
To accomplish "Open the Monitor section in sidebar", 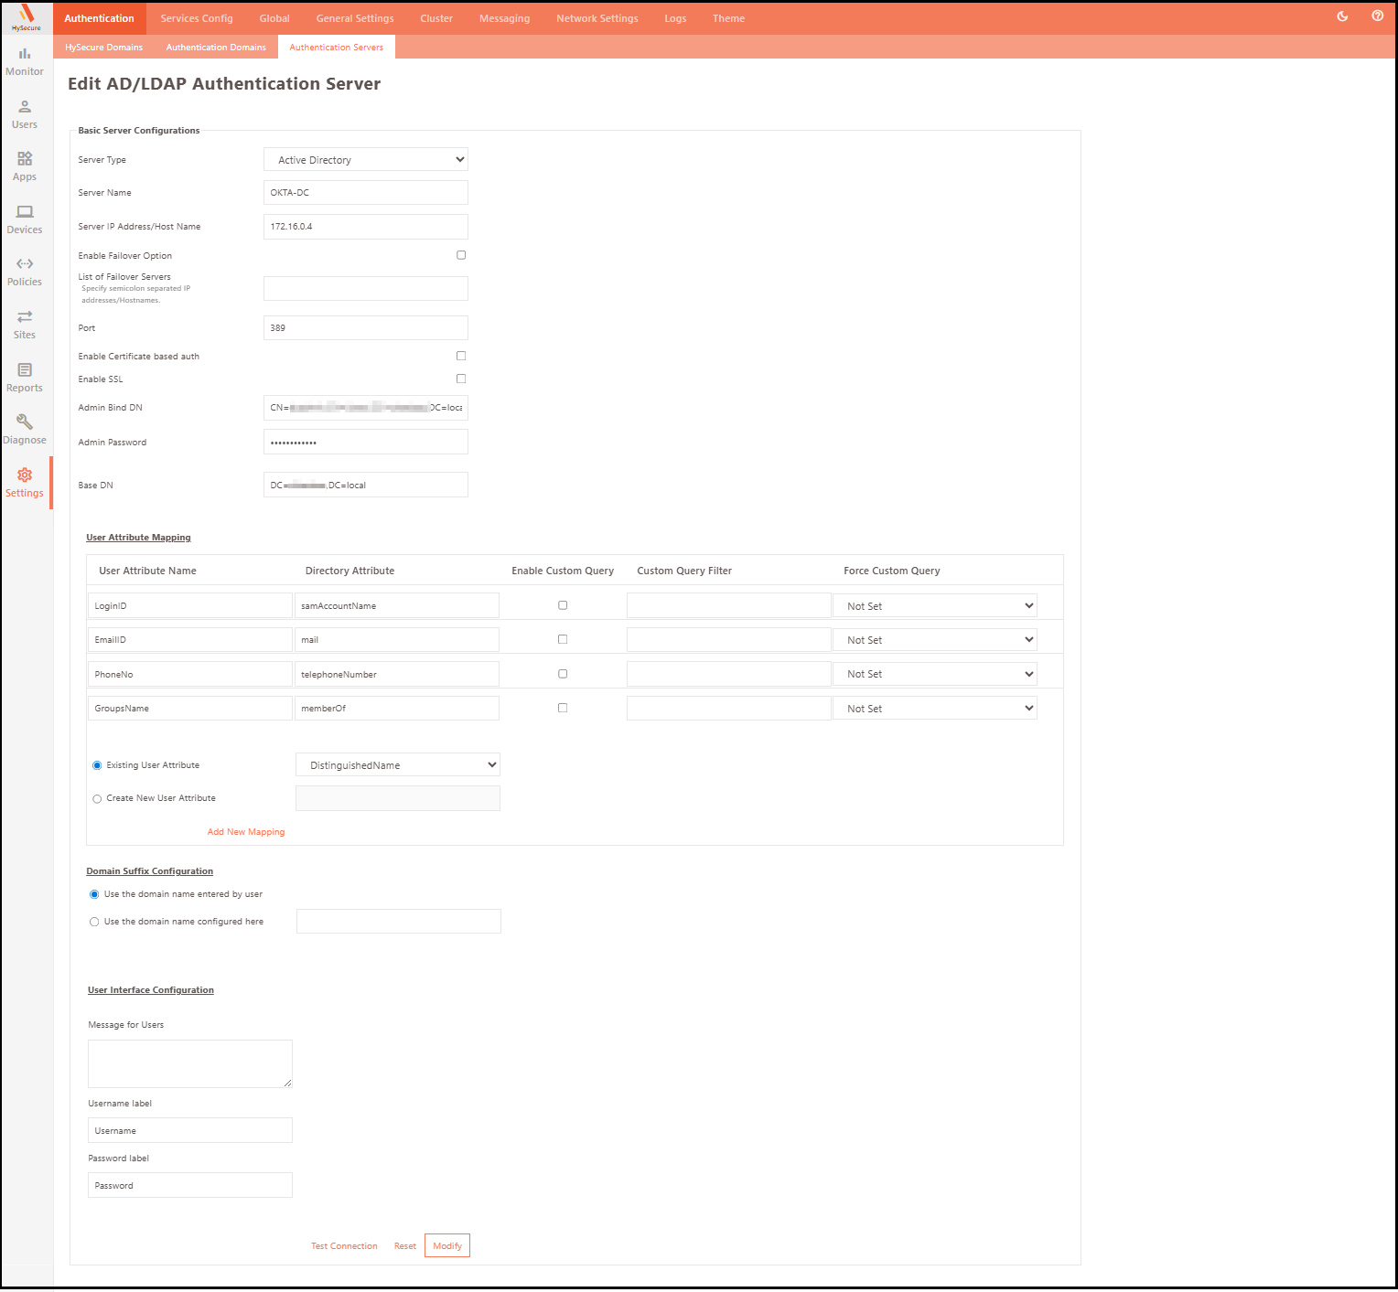I will click(x=25, y=61).
